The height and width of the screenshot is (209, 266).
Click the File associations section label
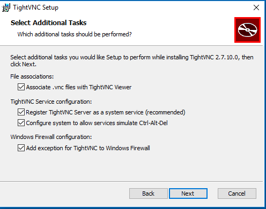32,76
